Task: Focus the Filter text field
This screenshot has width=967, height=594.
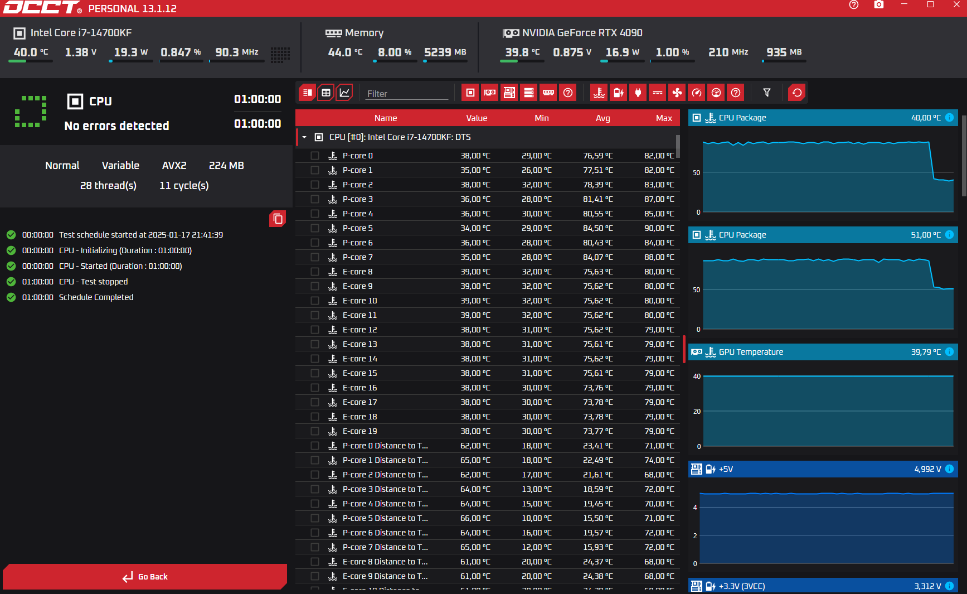Action: tap(407, 94)
